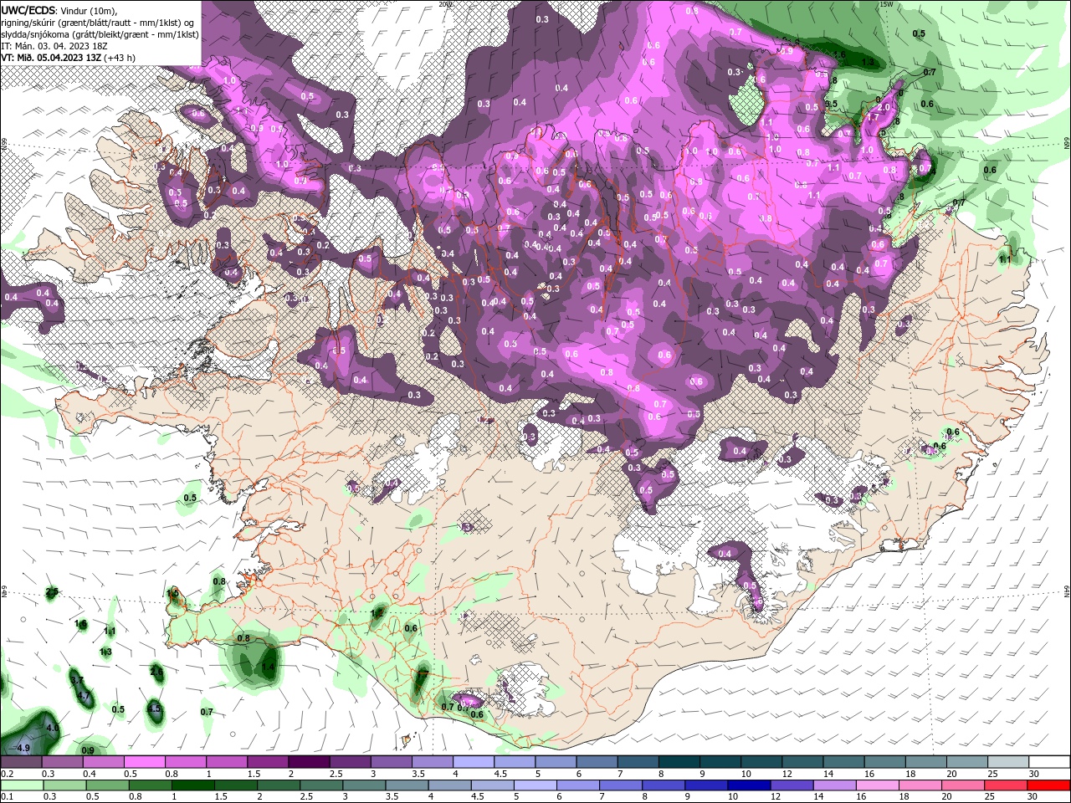Image resolution: width=1071 pixels, height=803 pixels.
Task: Click the '0.9' value near bottom-left coast
Action: click(x=88, y=750)
